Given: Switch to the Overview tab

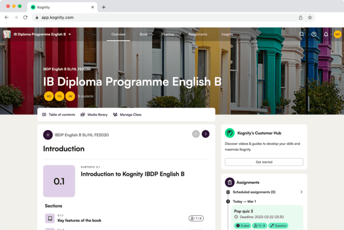Looking at the screenshot, I should [118, 34].
